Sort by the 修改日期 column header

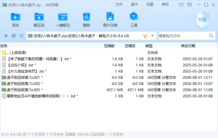tap(188, 46)
